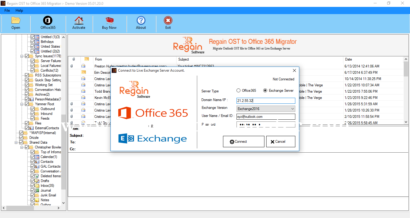Click the Drizzle folder icon
The width and height of the screenshot is (410, 218).
click(26, 138)
